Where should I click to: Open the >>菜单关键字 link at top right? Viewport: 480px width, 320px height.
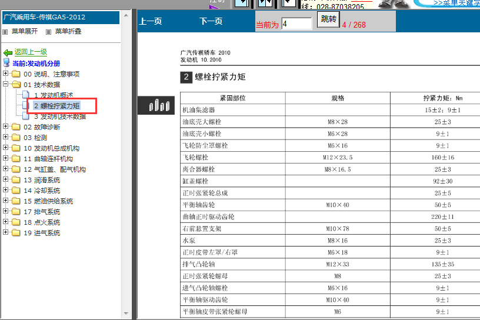(456, 3)
